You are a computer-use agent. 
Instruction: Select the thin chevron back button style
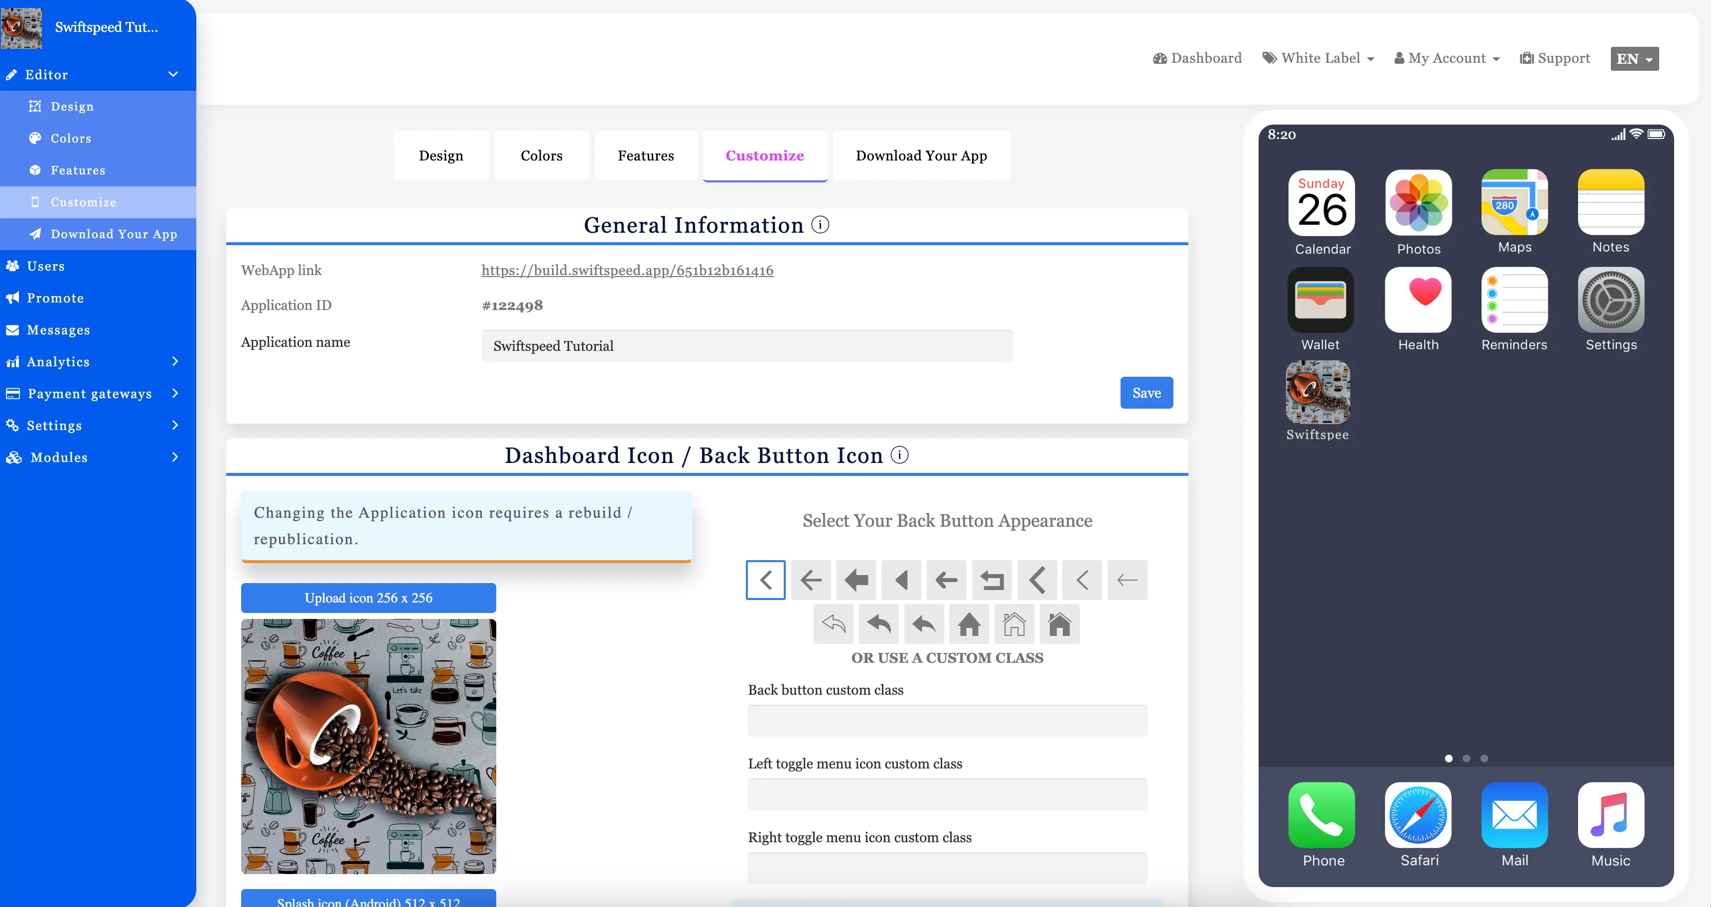1082,580
